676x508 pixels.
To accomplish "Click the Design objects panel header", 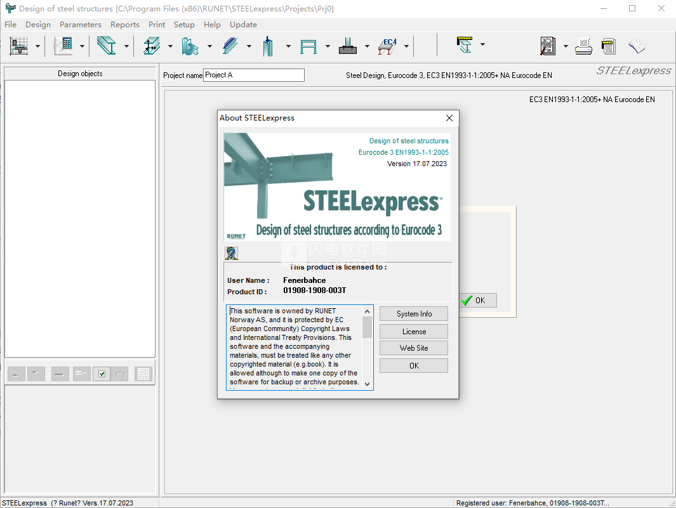I will coord(80,74).
